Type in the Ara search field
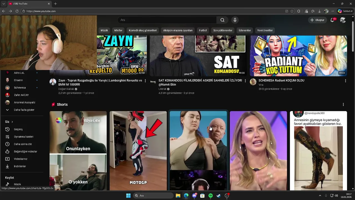Image resolution: width=355 pixels, height=200 pixels. (x=167, y=20)
